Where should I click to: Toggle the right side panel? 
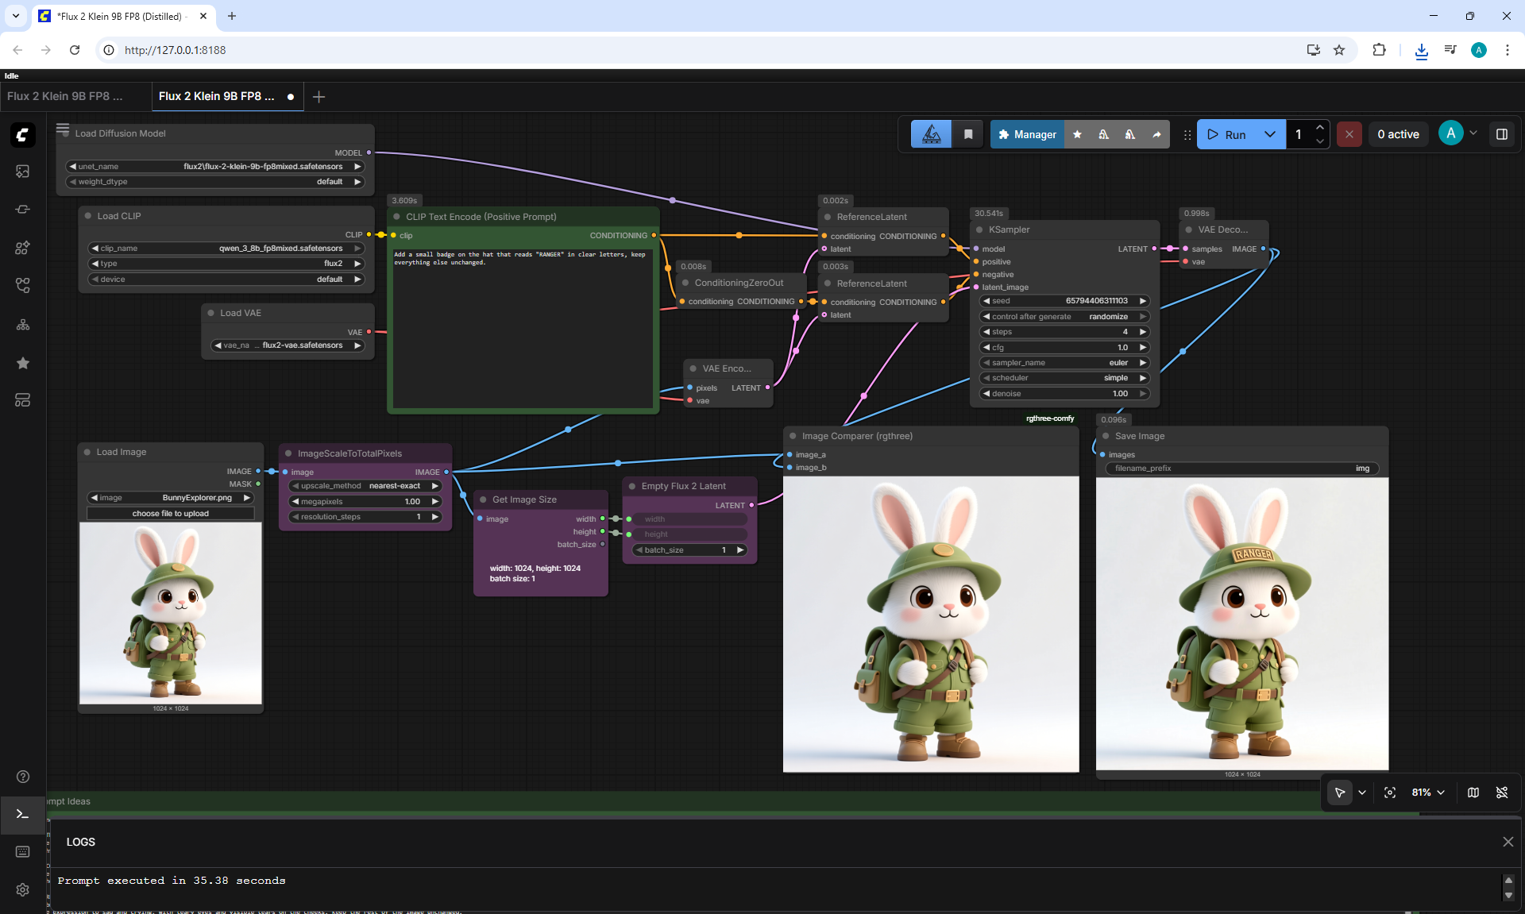(x=1502, y=134)
